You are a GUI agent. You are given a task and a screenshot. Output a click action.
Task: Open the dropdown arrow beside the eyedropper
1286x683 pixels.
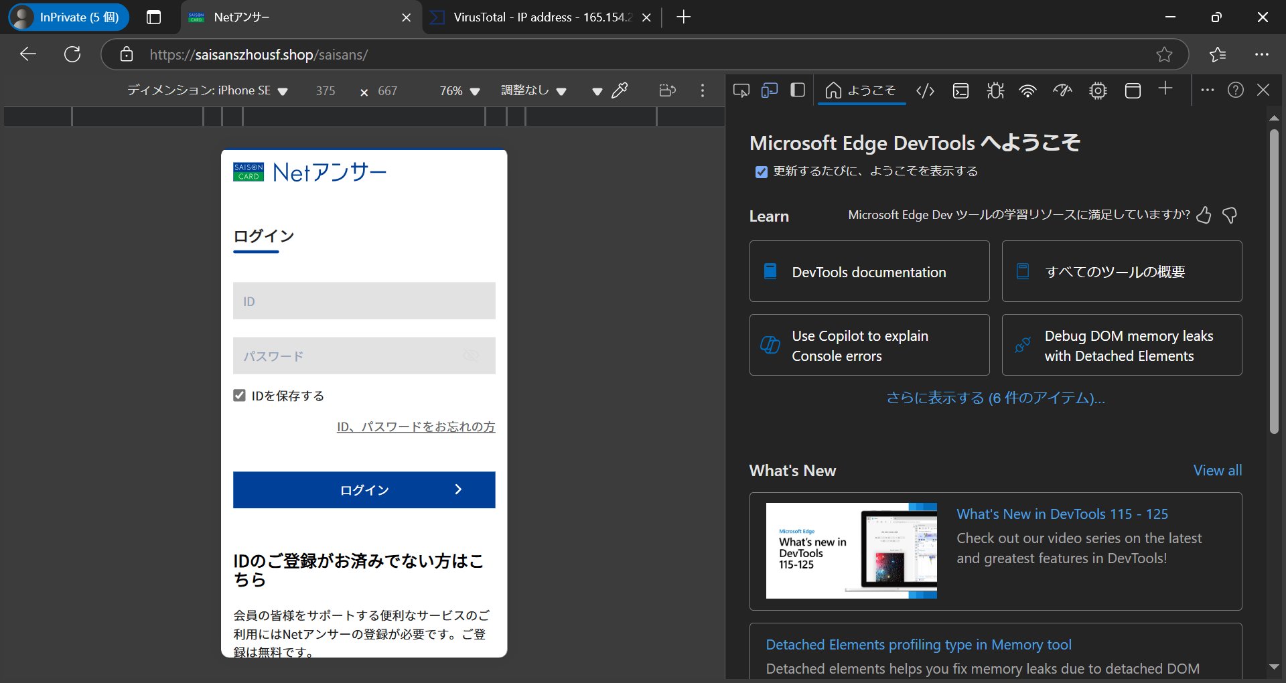(x=597, y=91)
